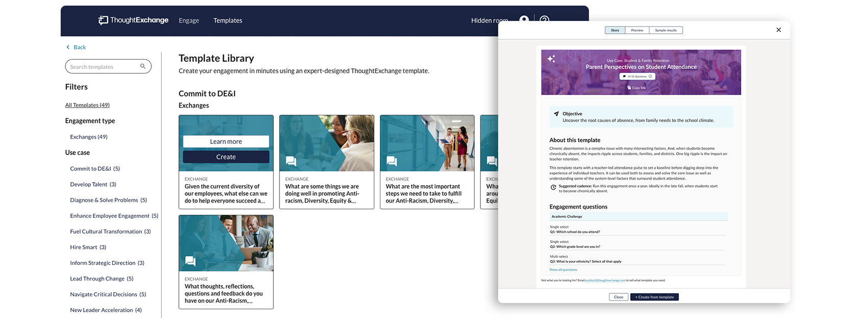The image size is (850, 326).
Task: Open the Engage menu item
Action: (x=189, y=20)
